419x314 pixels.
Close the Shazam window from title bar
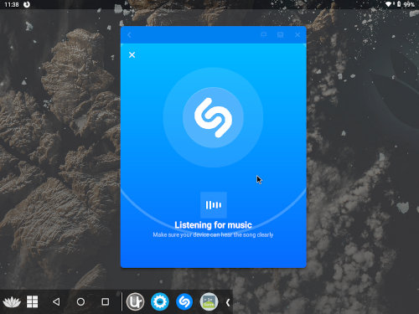[x=297, y=34]
